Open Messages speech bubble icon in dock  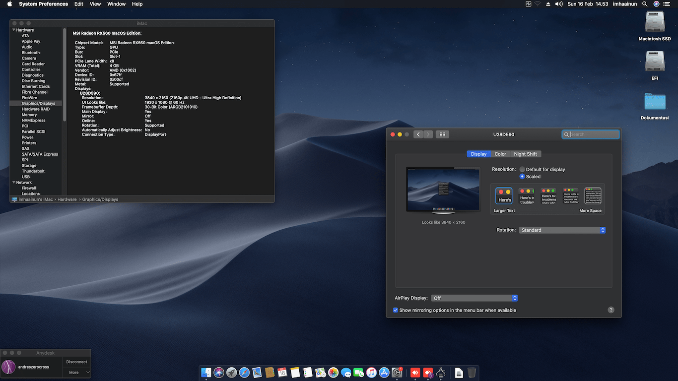pos(346,373)
